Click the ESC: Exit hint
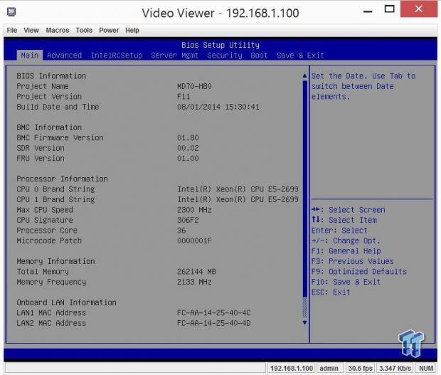The width and height of the screenshot is (441, 375). tap(331, 292)
